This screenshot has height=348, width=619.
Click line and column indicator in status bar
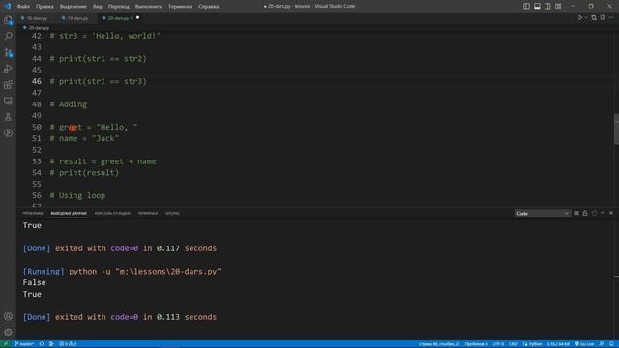[439, 344]
